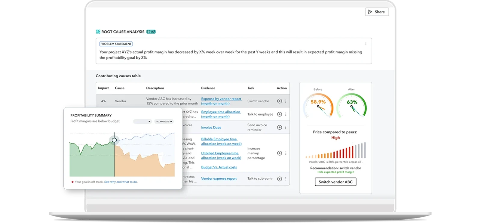481x223 pixels.
Task: Open more options for Talk to employee row
Action: tap(286, 114)
